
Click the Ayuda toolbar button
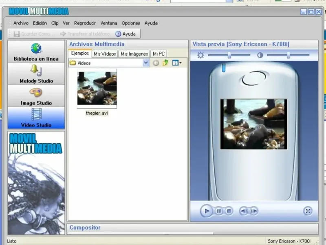pyautogui.click(x=126, y=34)
